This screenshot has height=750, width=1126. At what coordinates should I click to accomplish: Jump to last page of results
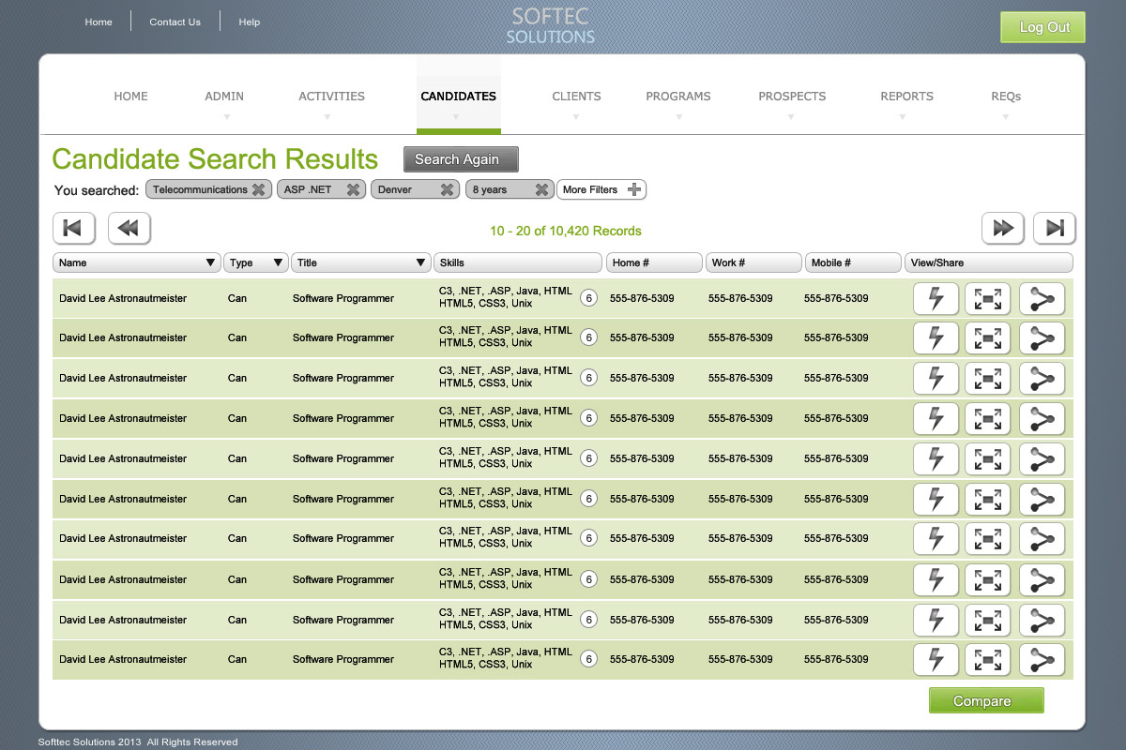1054,228
